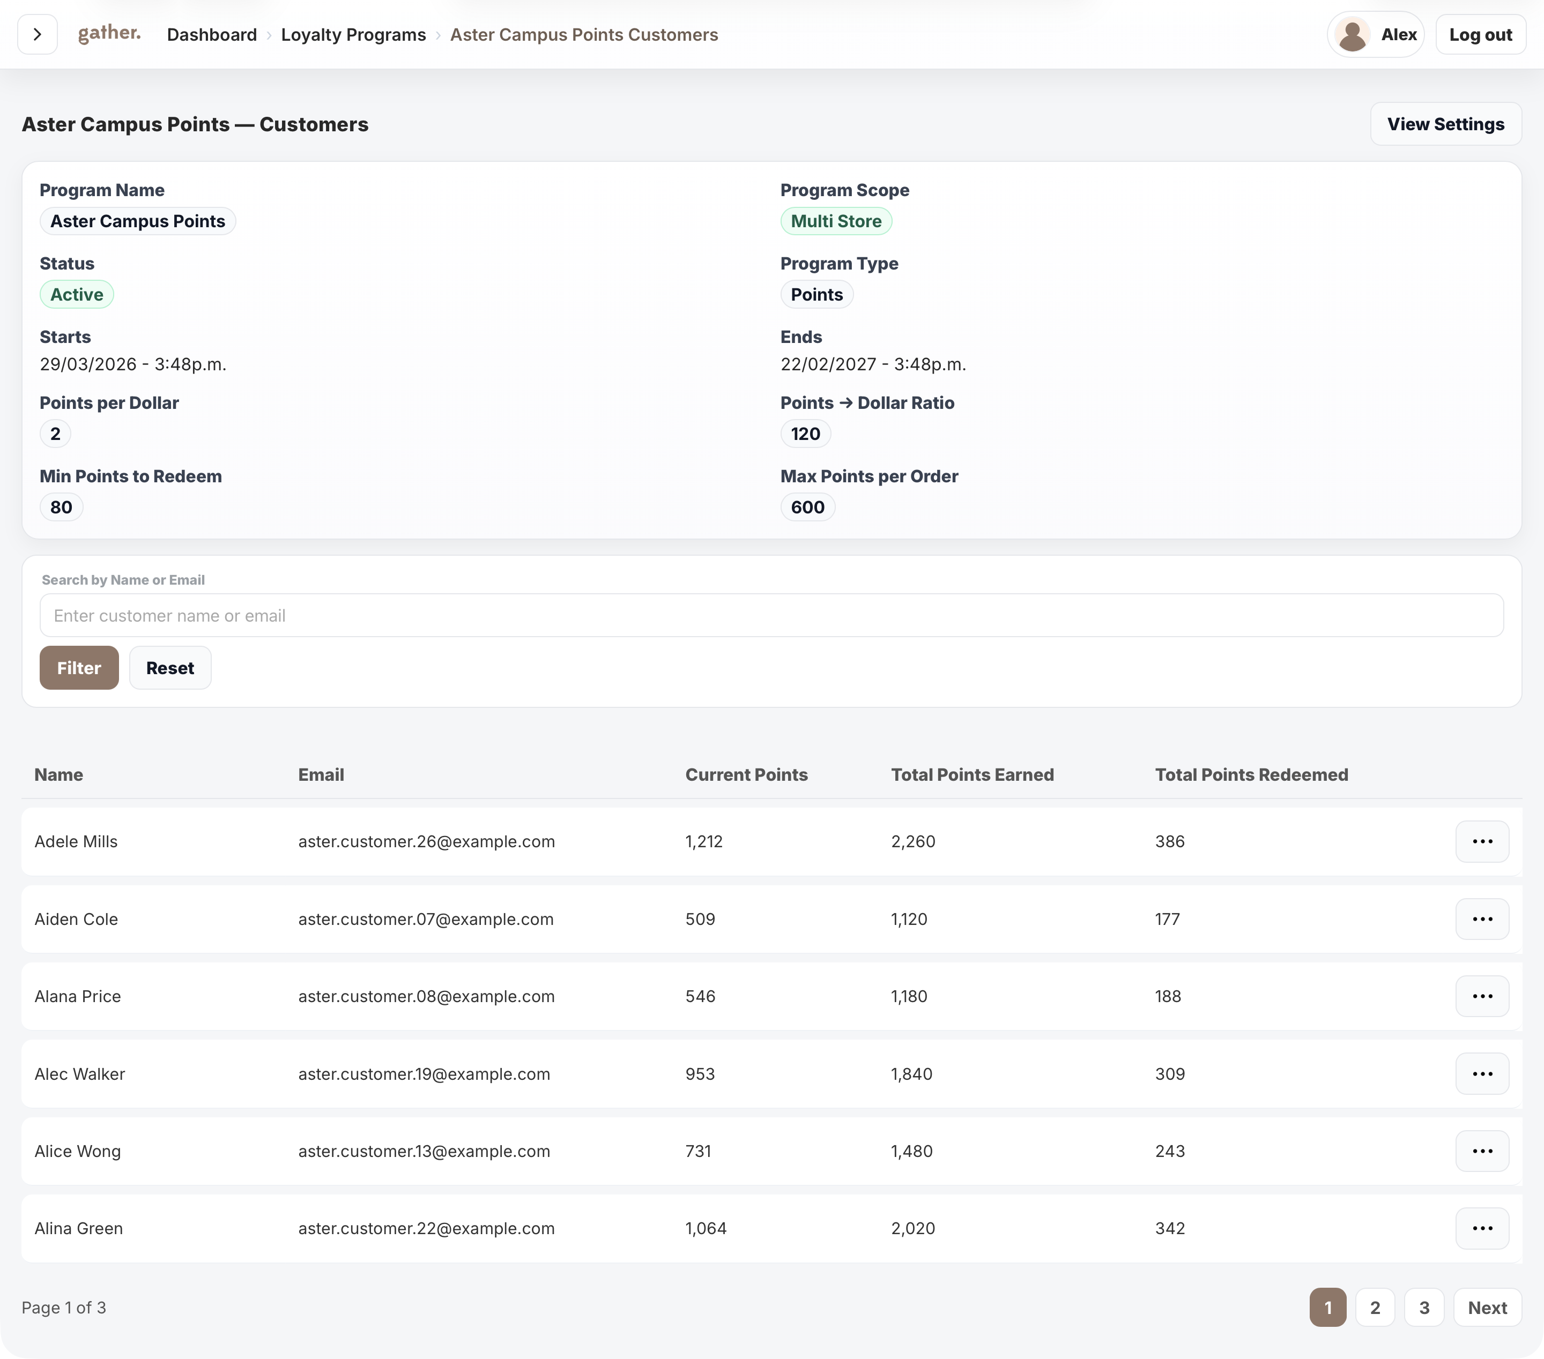The image size is (1544, 1359).
Task: Click the gather. logo
Action: 109,33
